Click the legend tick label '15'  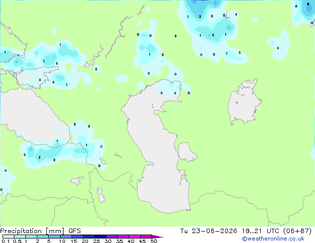(x=74, y=241)
